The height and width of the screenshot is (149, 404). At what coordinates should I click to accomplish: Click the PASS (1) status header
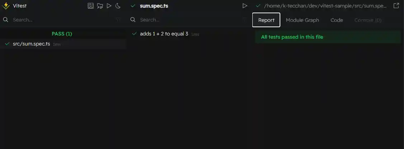(62, 34)
